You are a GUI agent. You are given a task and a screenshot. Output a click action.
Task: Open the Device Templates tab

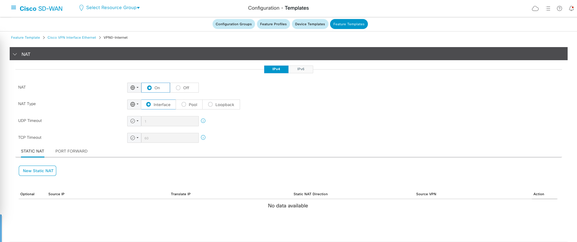pos(310,24)
